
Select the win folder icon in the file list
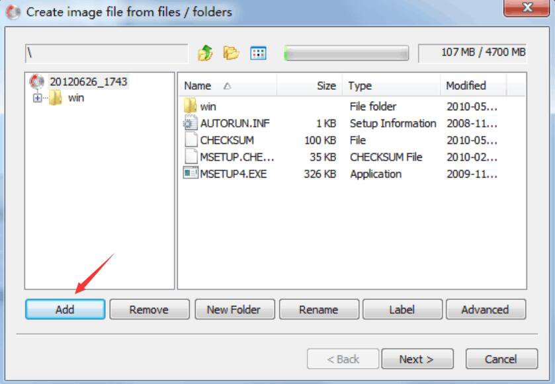coord(190,106)
